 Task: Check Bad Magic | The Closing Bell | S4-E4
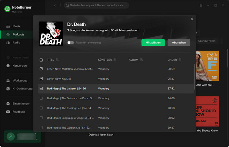pos(41,108)
